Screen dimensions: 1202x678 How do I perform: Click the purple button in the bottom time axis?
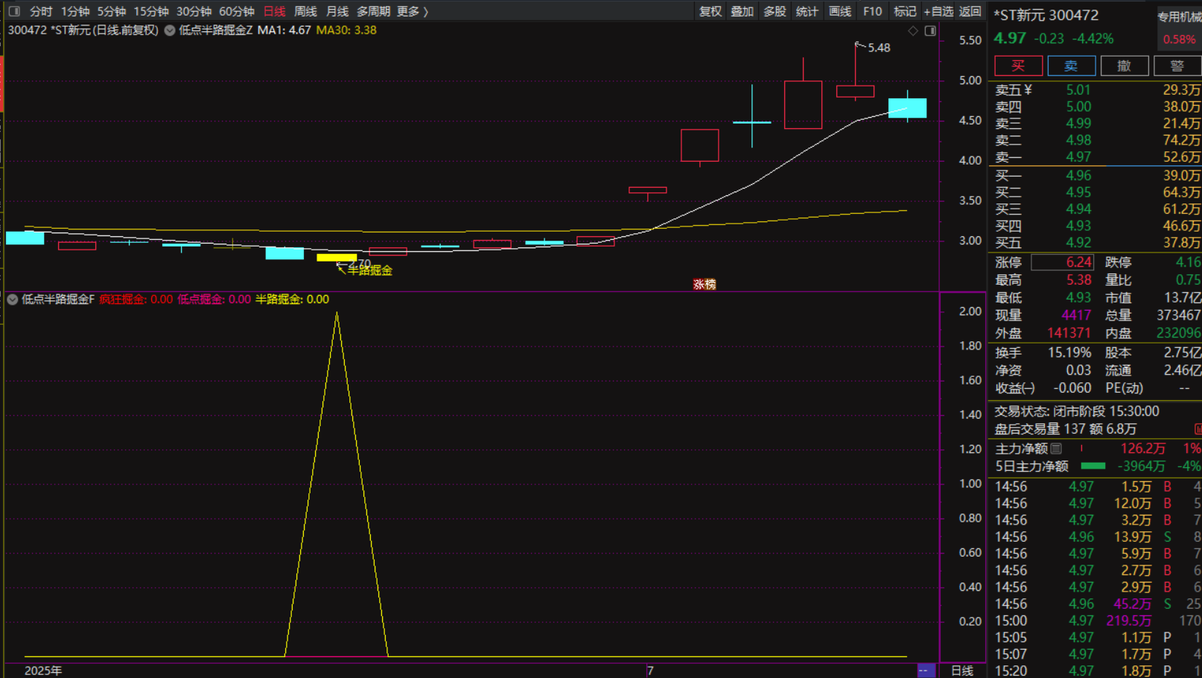click(x=925, y=671)
